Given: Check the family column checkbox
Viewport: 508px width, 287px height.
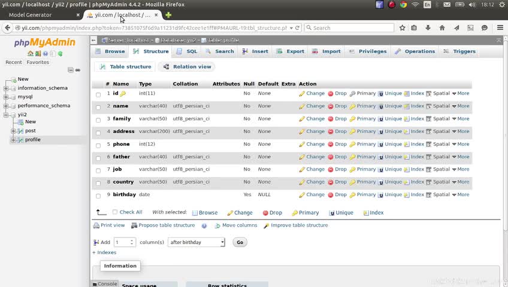Looking at the screenshot, I should tap(98, 120).
